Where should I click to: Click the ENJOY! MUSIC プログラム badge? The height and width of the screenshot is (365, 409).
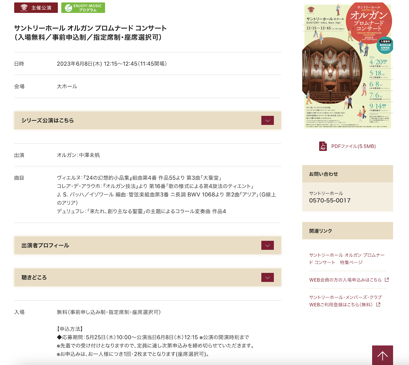point(83,8)
